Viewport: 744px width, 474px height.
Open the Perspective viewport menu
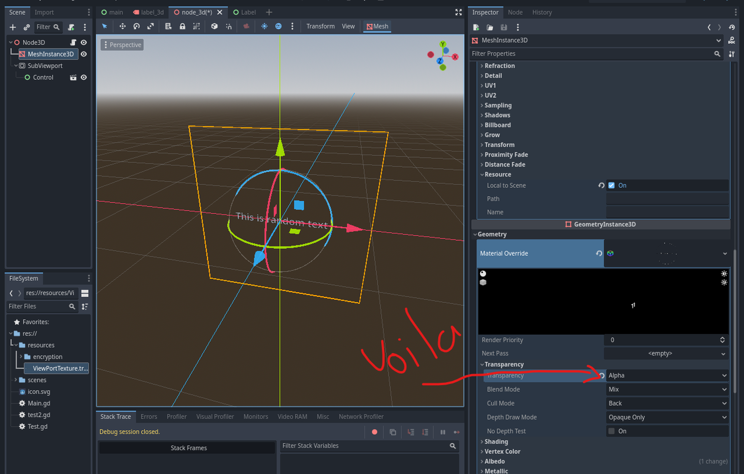(122, 45)
